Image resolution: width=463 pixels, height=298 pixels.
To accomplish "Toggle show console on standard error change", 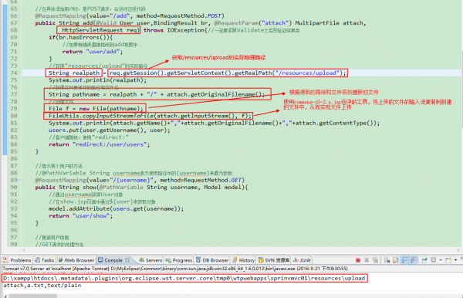I will pyautogui.click(x=413, y=260).
